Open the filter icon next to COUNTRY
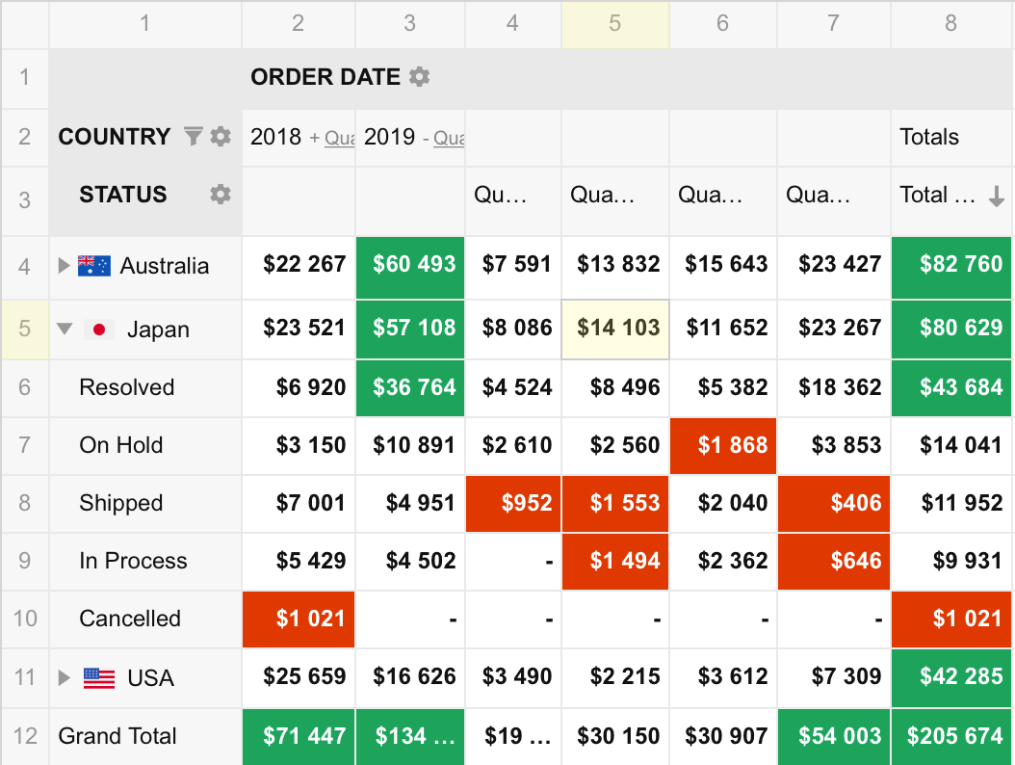Screen dimensions: 1015x765 (x=193, y=137)
